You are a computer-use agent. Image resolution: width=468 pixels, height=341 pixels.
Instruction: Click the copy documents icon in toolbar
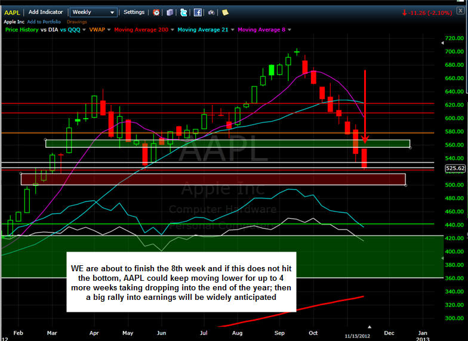point(170,12)
